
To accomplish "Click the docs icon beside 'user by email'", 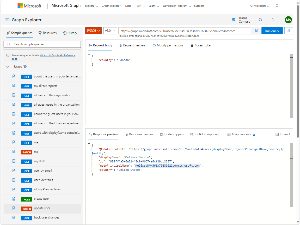I will (x=14, y=171).
